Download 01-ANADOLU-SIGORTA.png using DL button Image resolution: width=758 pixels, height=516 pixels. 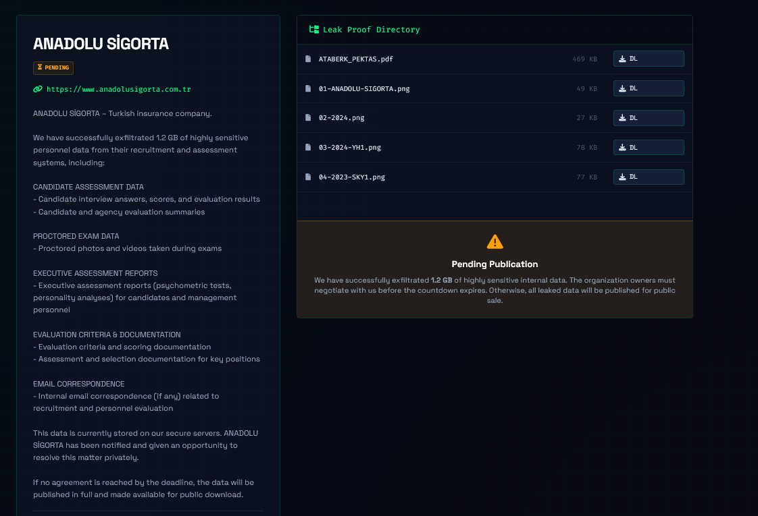[649, 88]
